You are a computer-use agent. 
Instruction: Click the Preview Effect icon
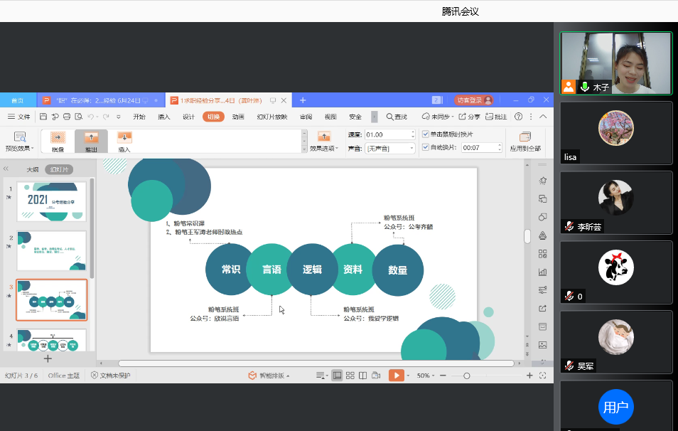(x=20, y=137)
